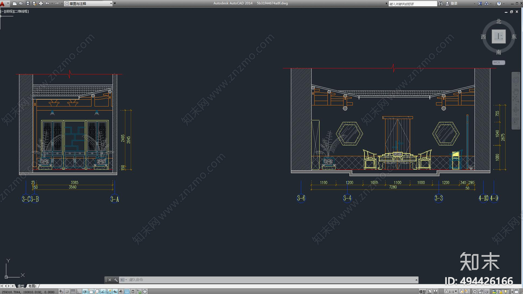
Task: Click the keyword search input field
Action: (413, 4)
